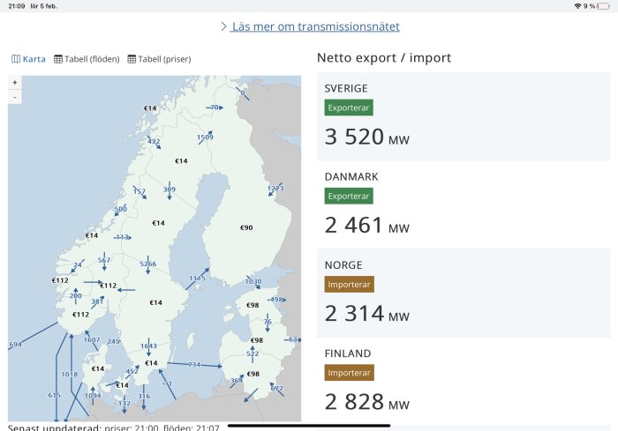Click the DANMARK heading
The width and height of the screenshot is (618, 431).
point(351,177)
